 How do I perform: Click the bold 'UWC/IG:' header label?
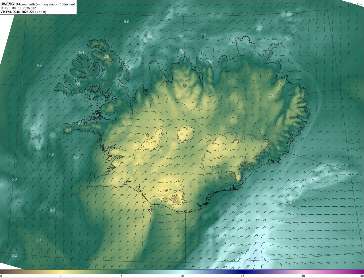coord(8,4)
